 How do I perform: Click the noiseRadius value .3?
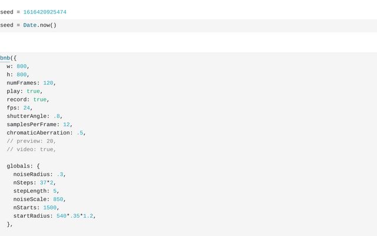(60, 175)
